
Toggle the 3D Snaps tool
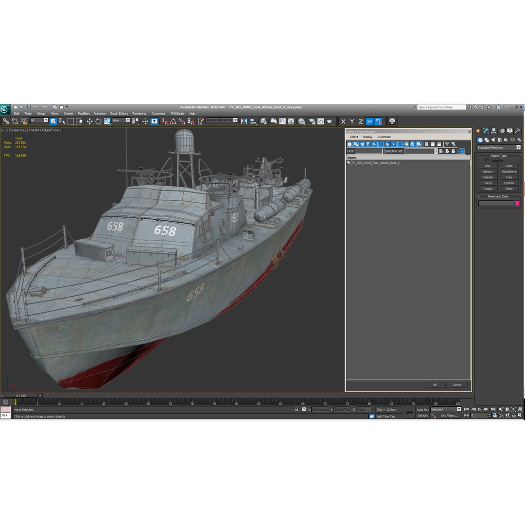tap(164, 121)
